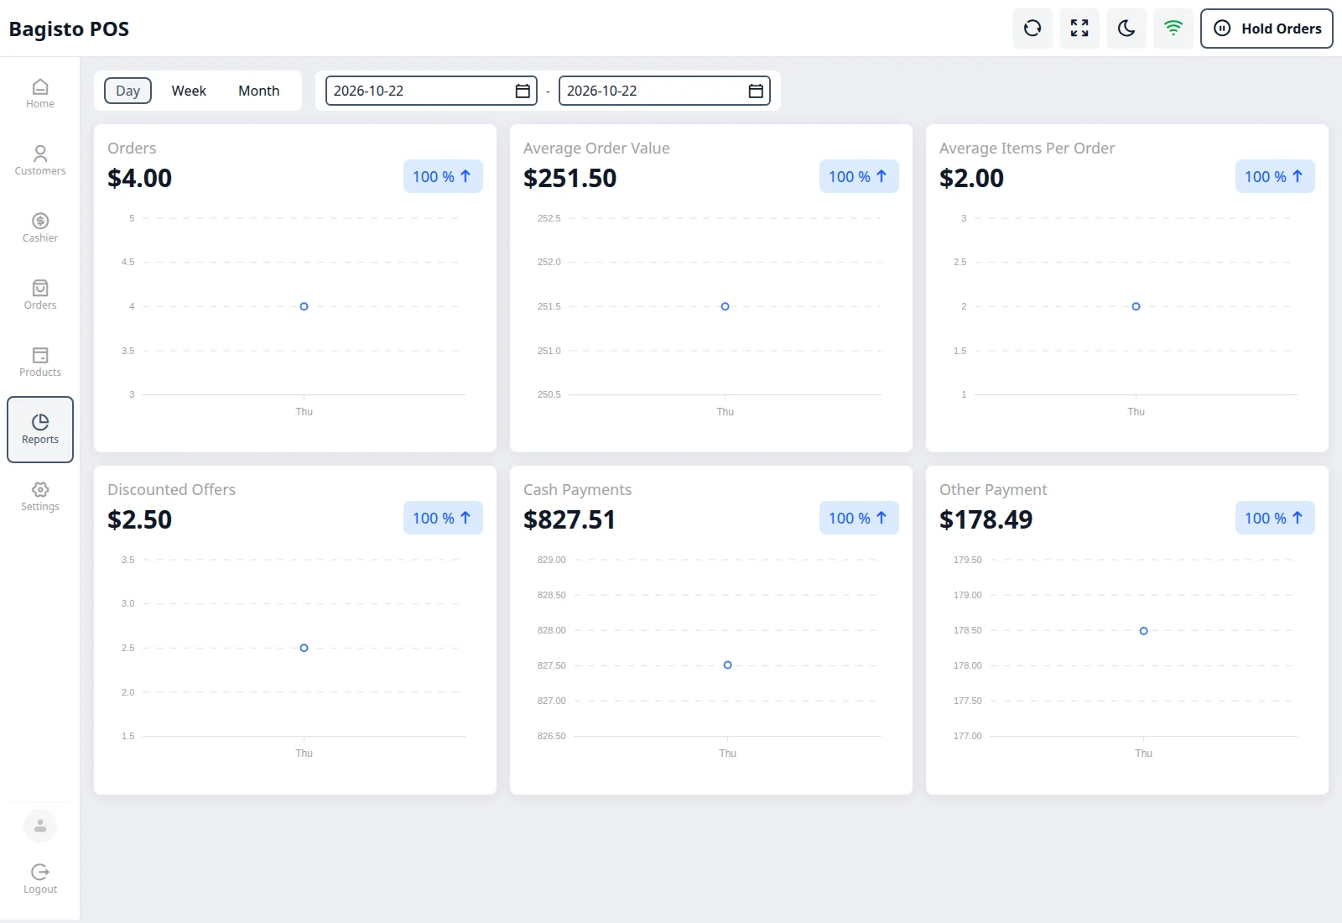1342x923 pixels.
Task: Click the wifi connection status icon
Action: [1173, 29]
